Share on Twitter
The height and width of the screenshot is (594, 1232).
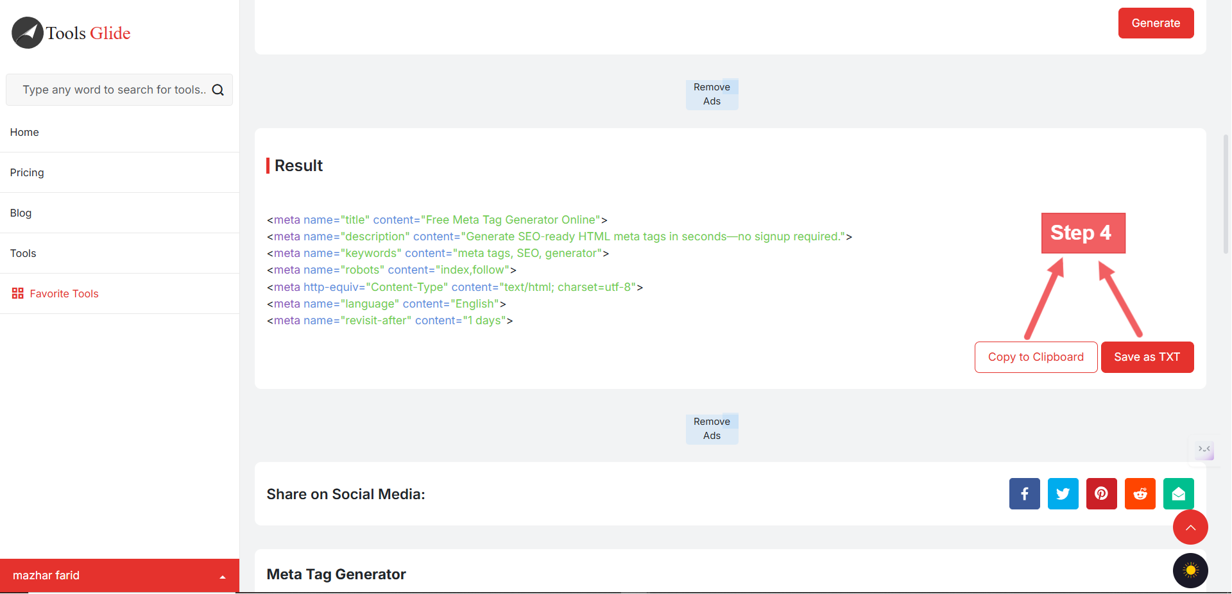(x=1063, y=493)
